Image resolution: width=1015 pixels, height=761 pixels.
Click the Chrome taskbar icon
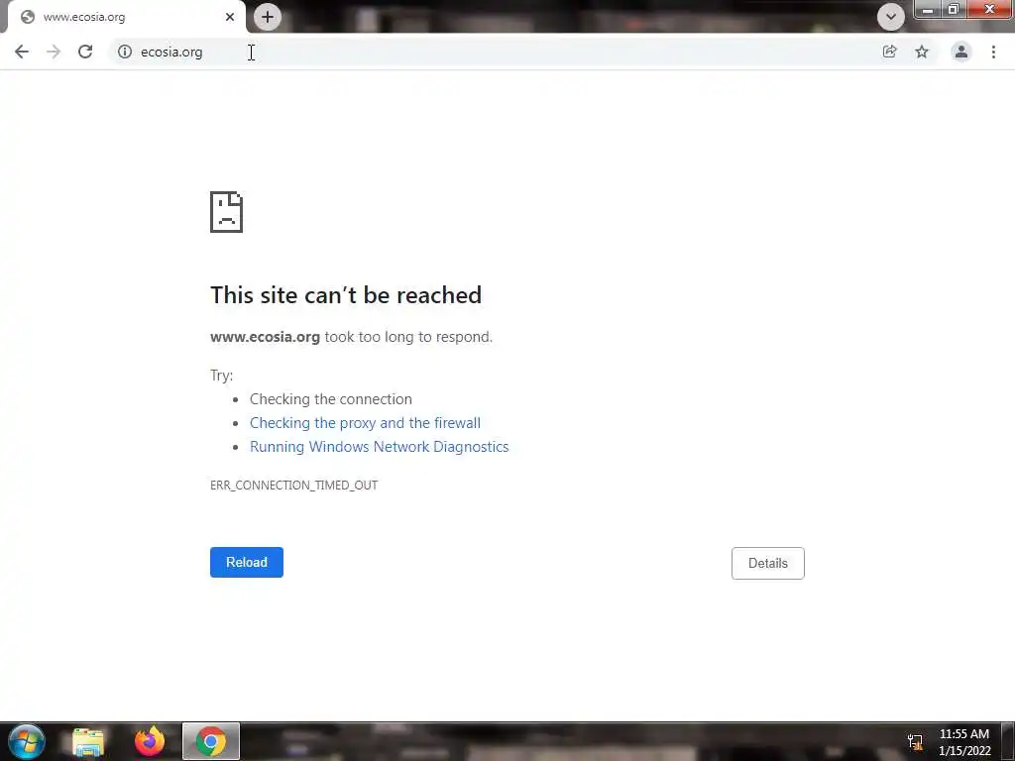pyautogui.click(x=211, y=741)
